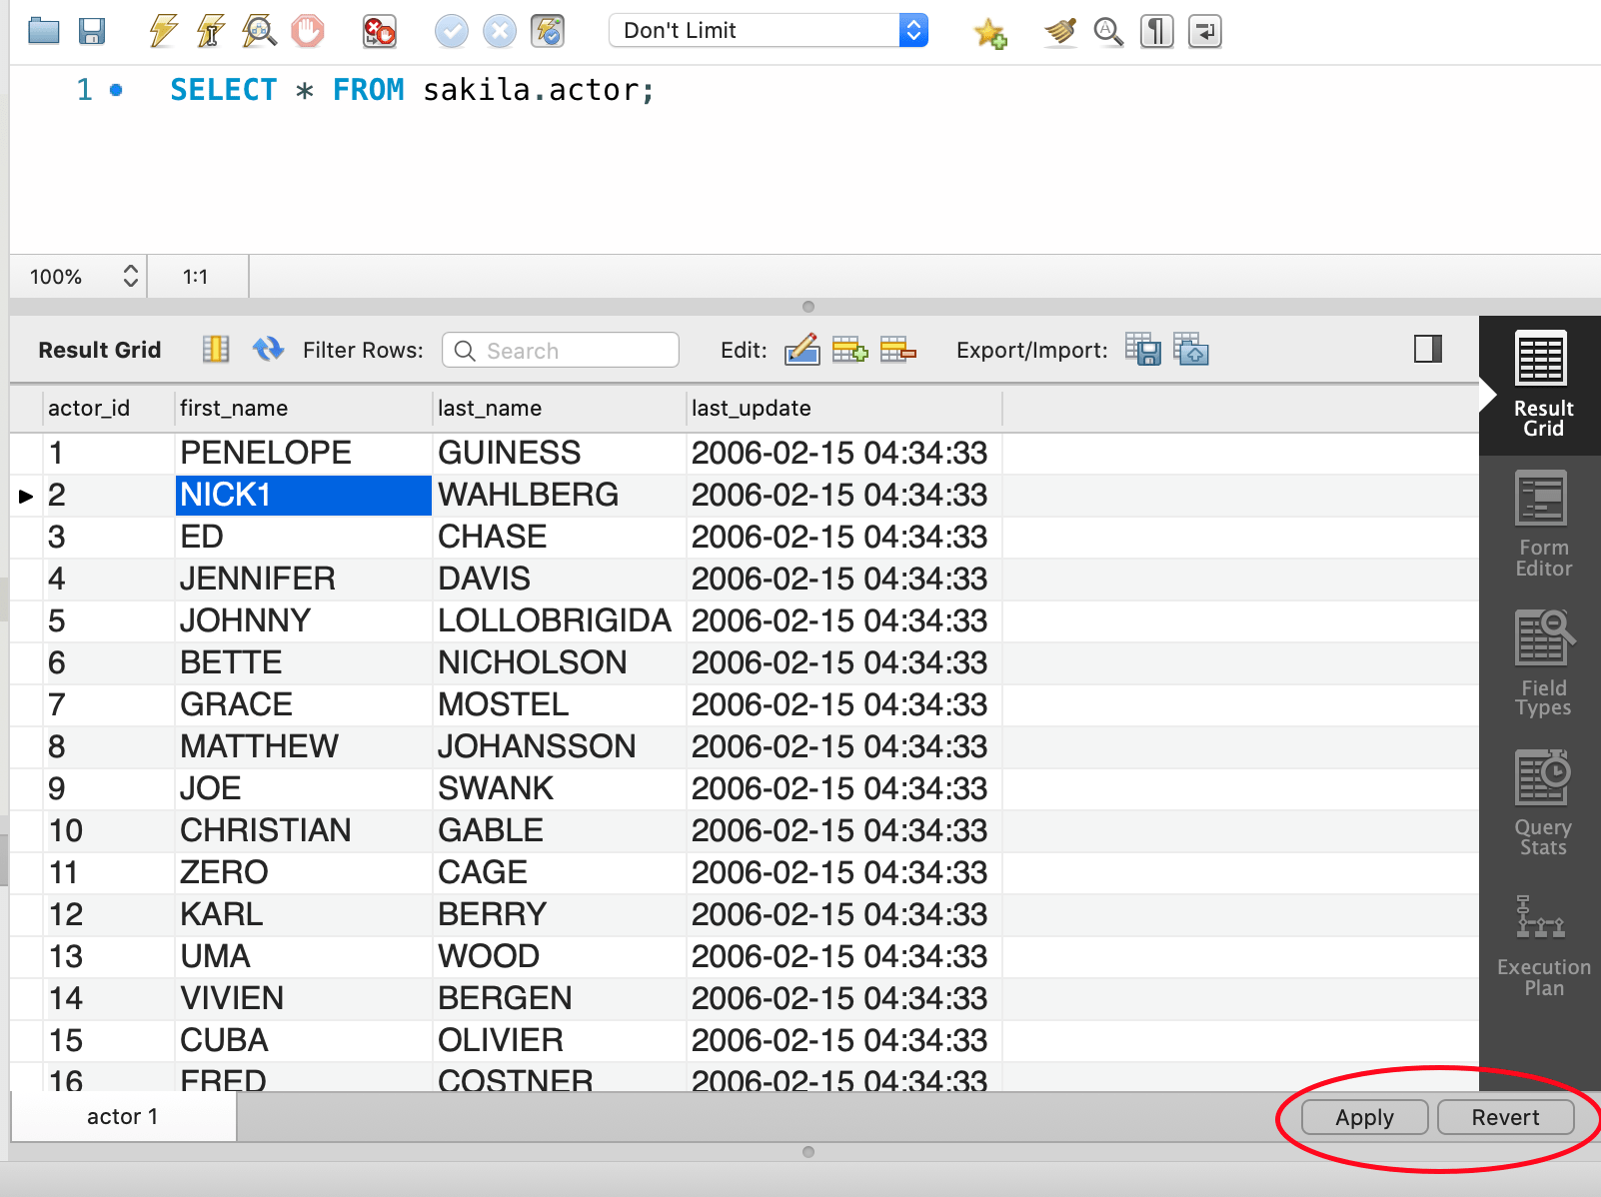Stop query execution red hand icon
Screen dimensions: 1601x1197
click(x=308, y=31)
